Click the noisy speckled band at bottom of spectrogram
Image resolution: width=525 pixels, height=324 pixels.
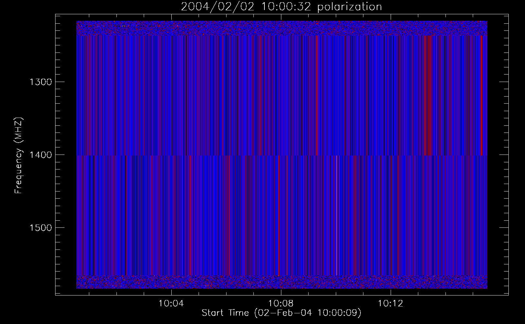[x=282, y=282]
